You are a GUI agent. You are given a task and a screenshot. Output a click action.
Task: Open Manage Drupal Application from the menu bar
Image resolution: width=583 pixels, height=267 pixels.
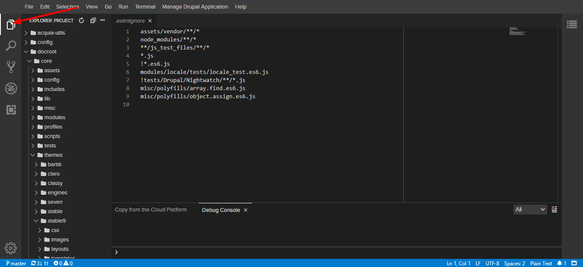195,6
